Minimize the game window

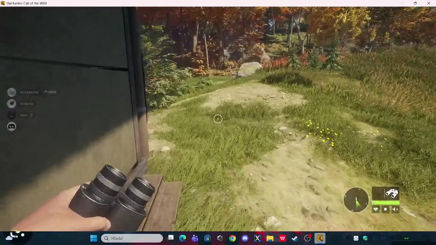402,3
